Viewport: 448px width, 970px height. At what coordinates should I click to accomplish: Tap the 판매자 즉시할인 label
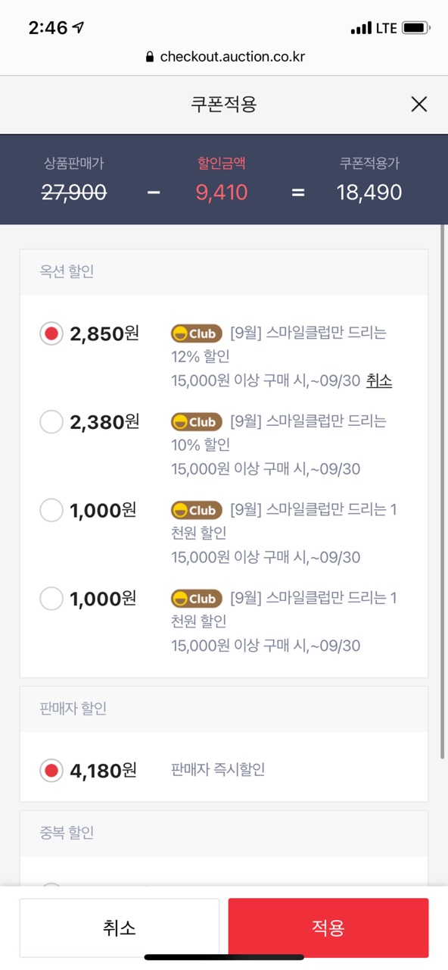219,770
